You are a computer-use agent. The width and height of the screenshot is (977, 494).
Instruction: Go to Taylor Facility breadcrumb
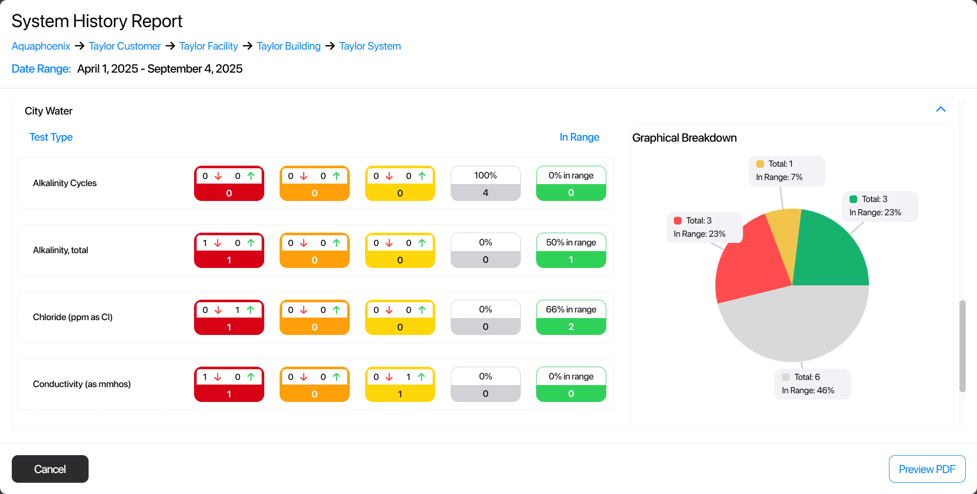(x=208, y=46)
